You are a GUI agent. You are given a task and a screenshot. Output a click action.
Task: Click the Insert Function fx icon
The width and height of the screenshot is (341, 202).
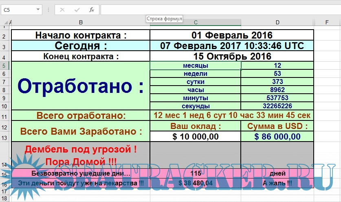[92, 10]
